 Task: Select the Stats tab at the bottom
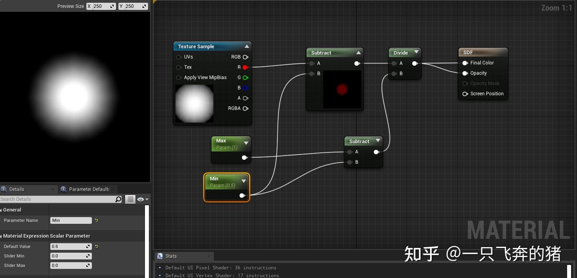tap(171, 256)
